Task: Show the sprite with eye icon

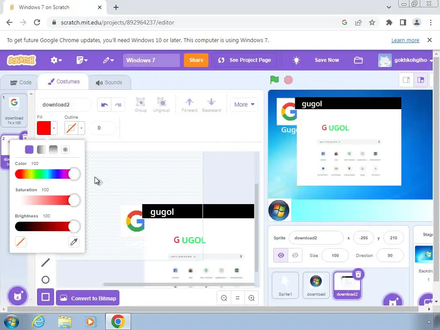Action: [x=281, y=255]
